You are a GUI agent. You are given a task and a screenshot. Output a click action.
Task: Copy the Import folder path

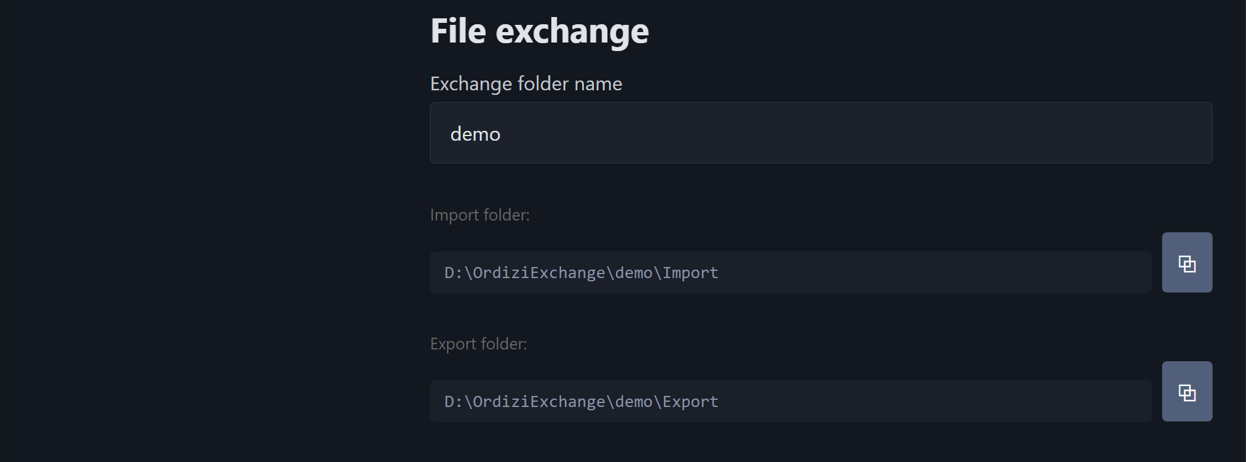[1187, 262]
